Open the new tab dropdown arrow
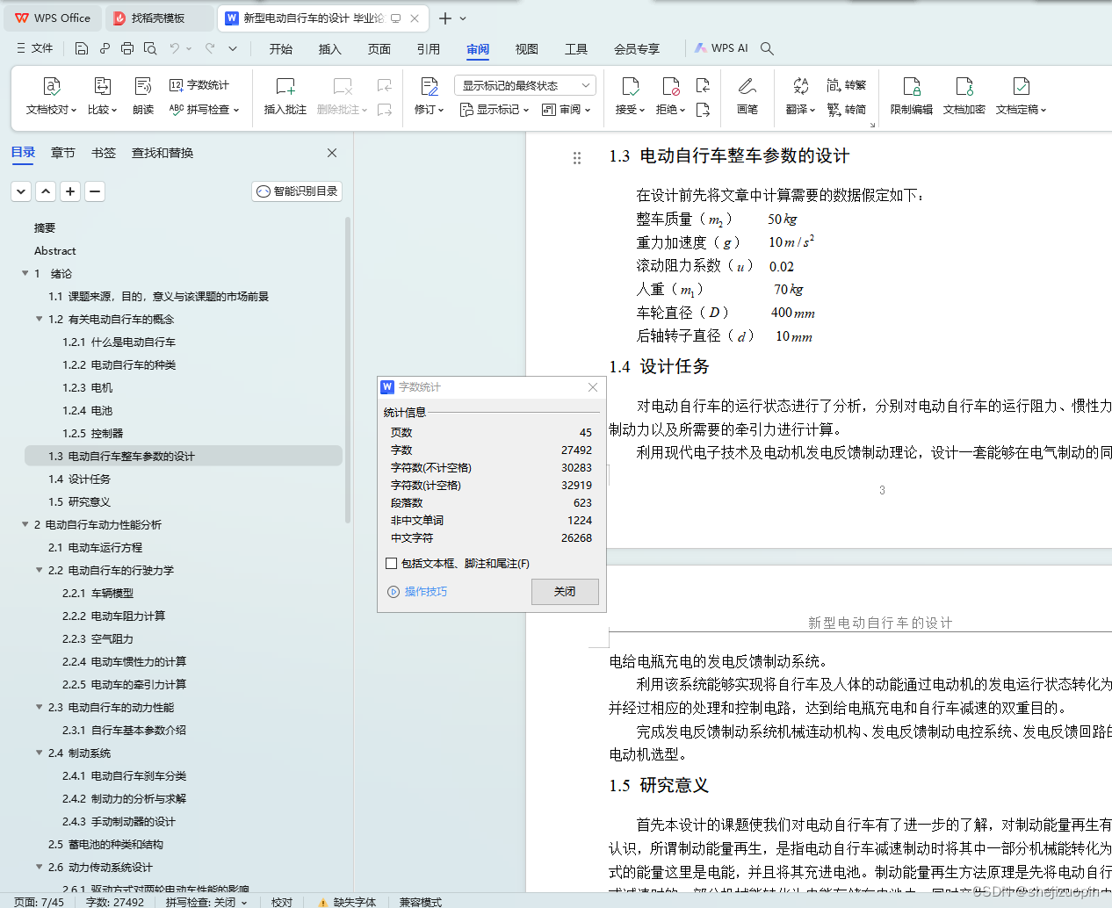Image resolution: width=1112 pixels, height=908 pixels. coord(464,18)
